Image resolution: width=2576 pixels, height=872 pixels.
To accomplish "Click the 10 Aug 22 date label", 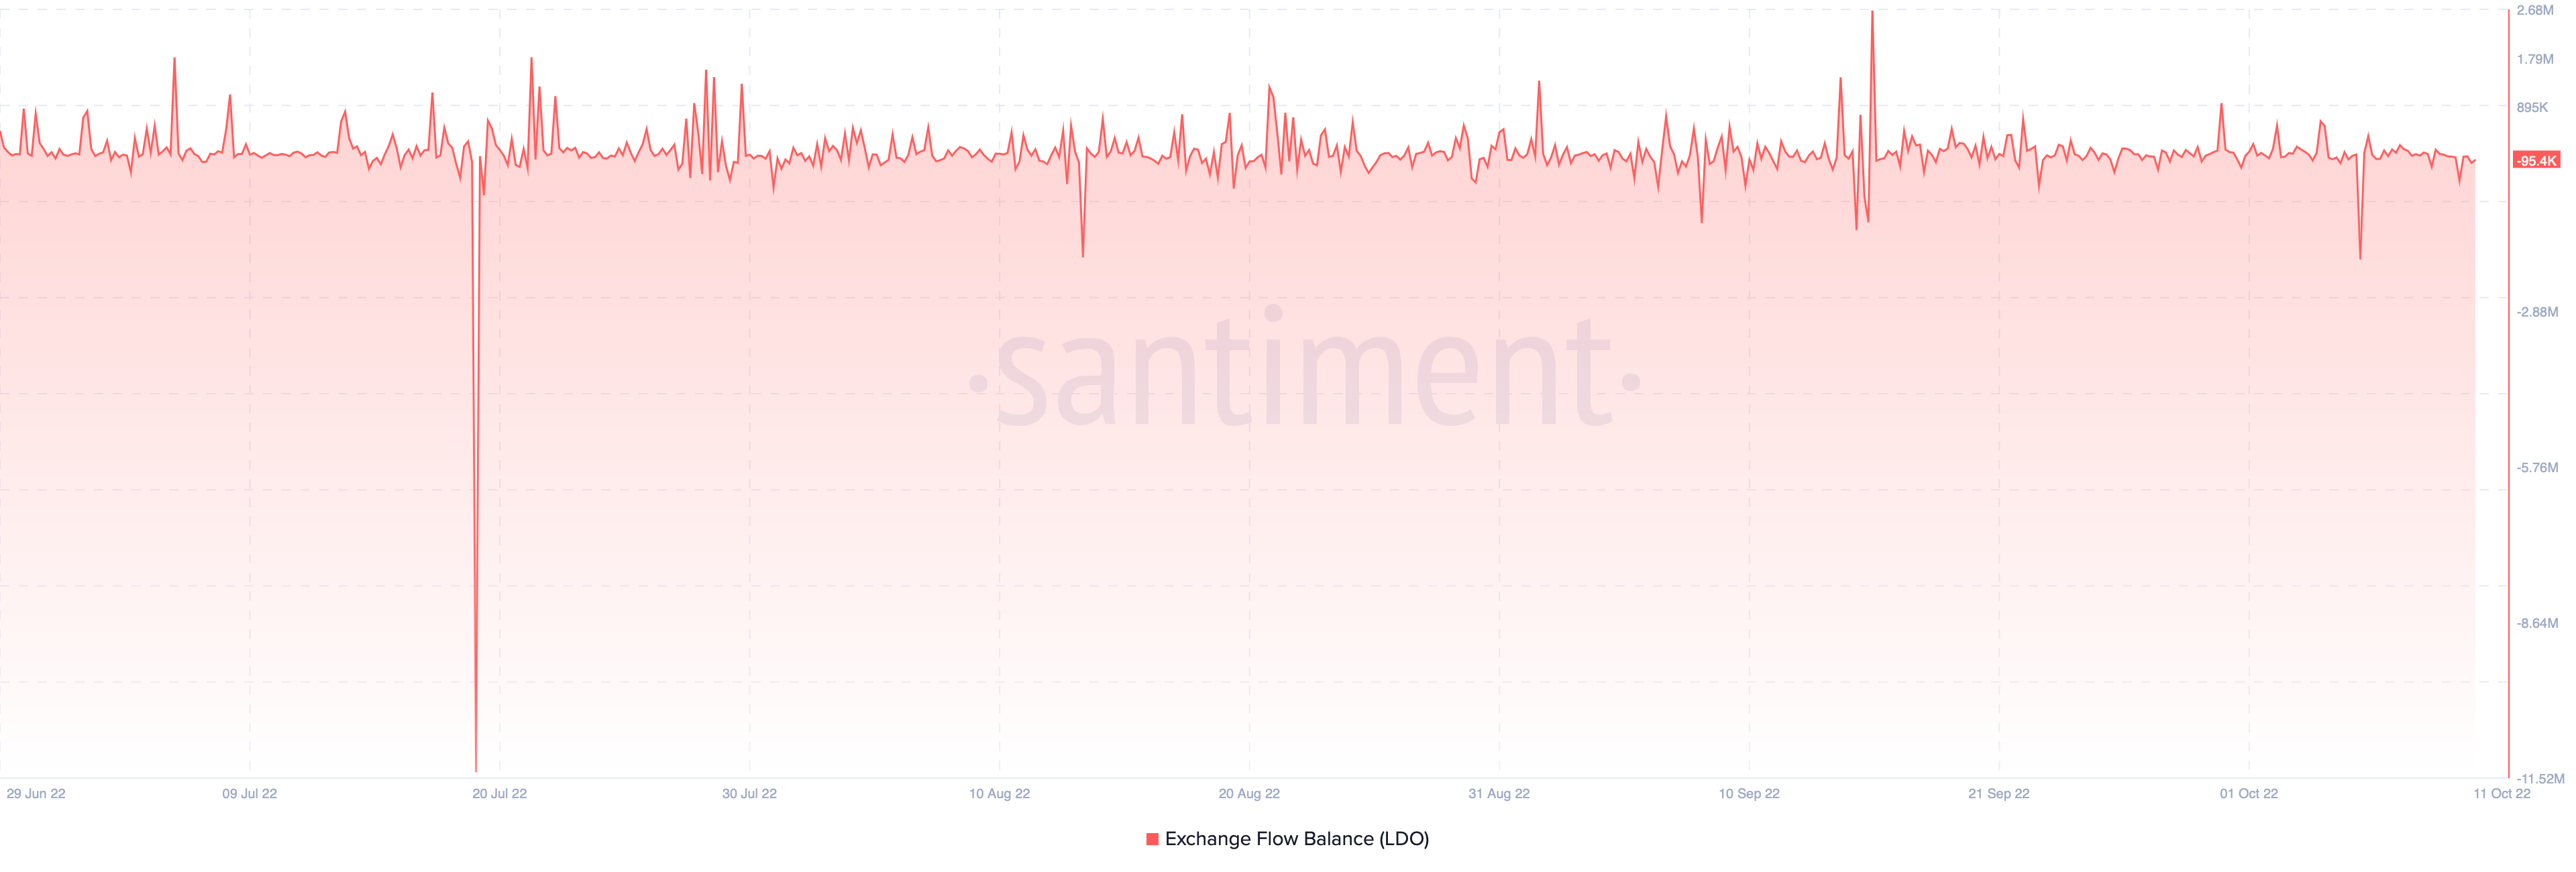I will click(x=1000, y=793).
